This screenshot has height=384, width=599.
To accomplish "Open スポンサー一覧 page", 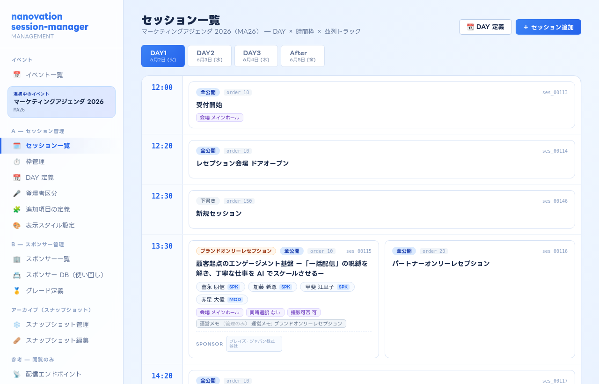I will (x=61, y=259).
